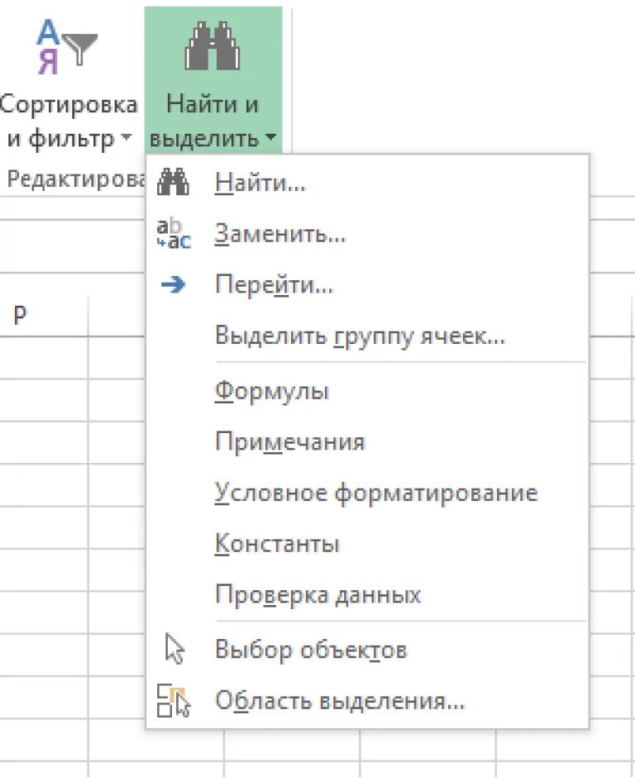This screenshot has height=777, width=635.
Task: Click the selection pane icon beside Область выделения
Action: click(174, 700)
